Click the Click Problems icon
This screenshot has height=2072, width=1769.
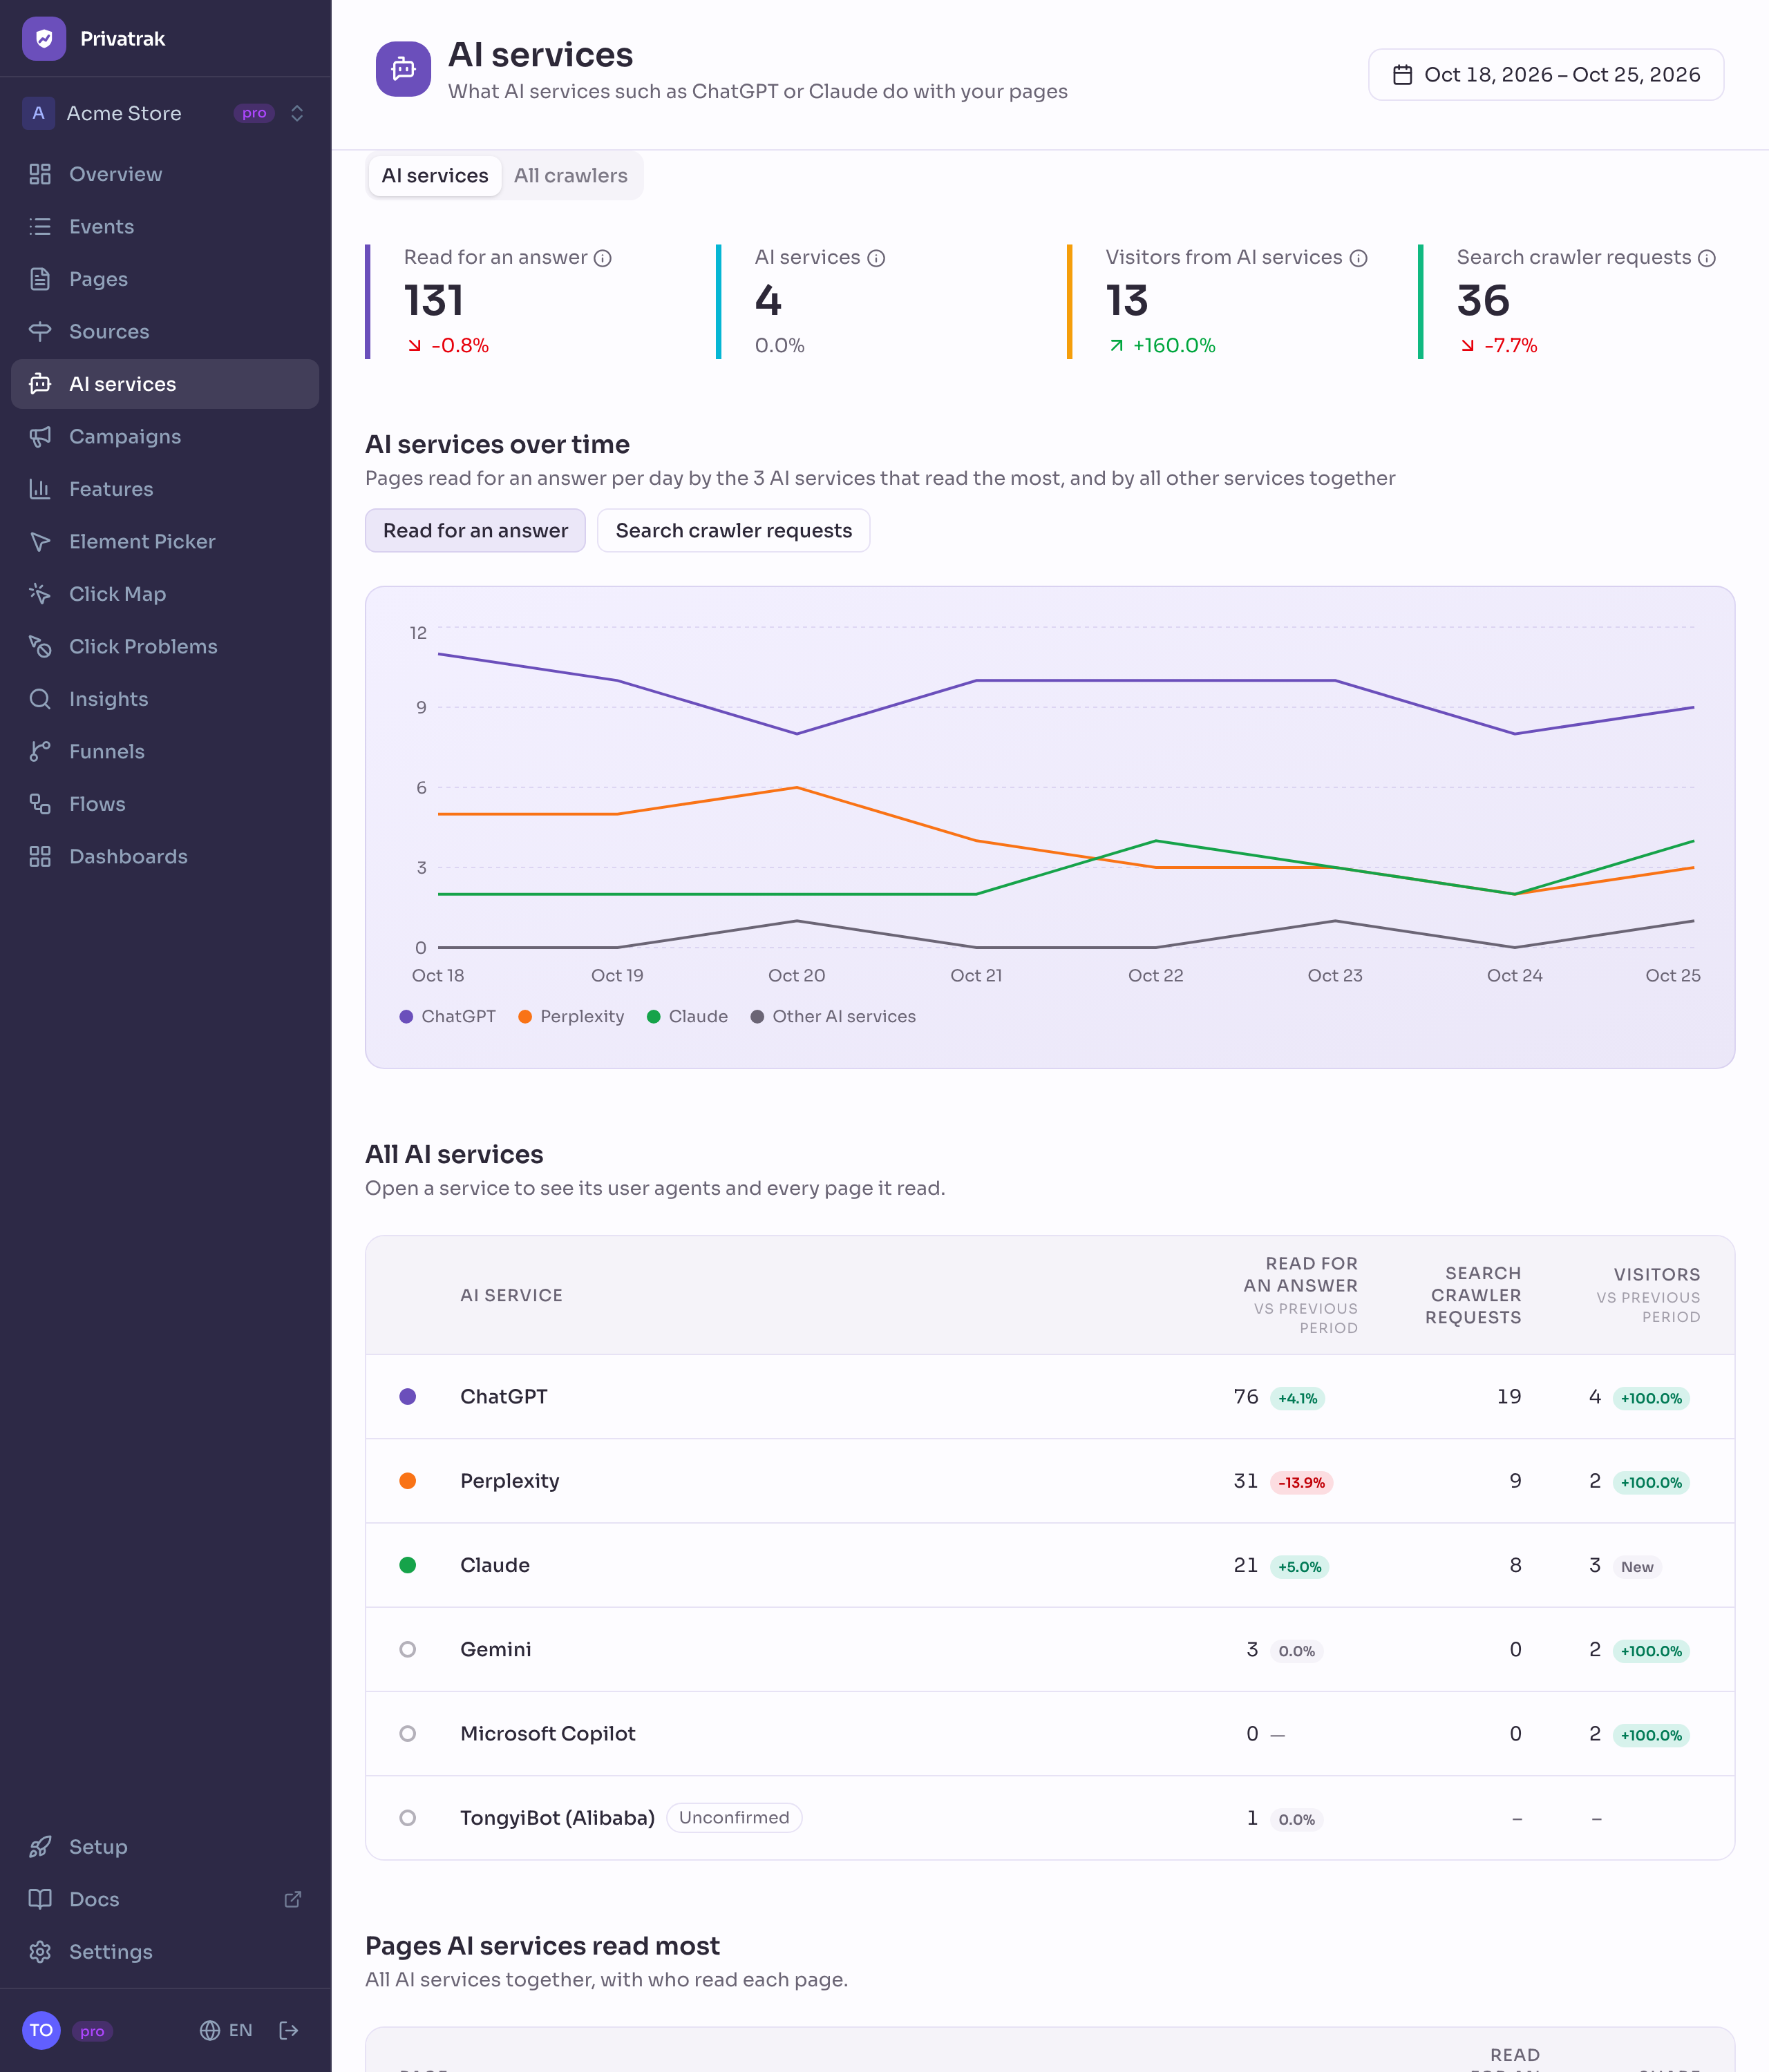tap(40, 647)
